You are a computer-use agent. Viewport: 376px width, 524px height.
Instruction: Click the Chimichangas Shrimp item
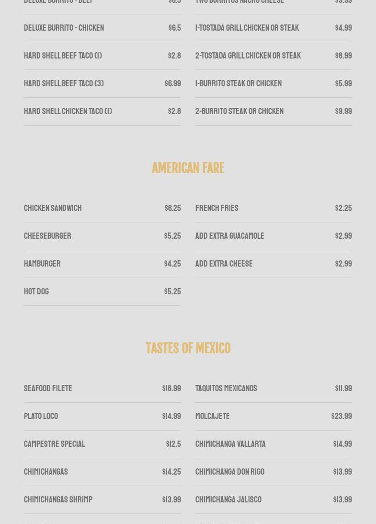coord(58,500)
